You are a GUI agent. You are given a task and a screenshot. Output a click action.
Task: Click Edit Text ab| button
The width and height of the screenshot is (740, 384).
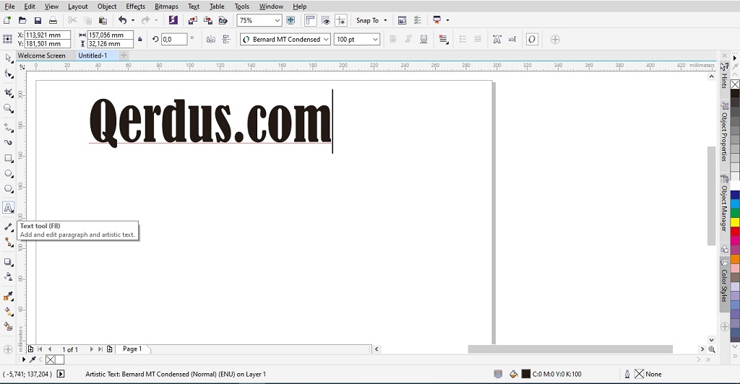pyautogui.click(x=512, y=40)
